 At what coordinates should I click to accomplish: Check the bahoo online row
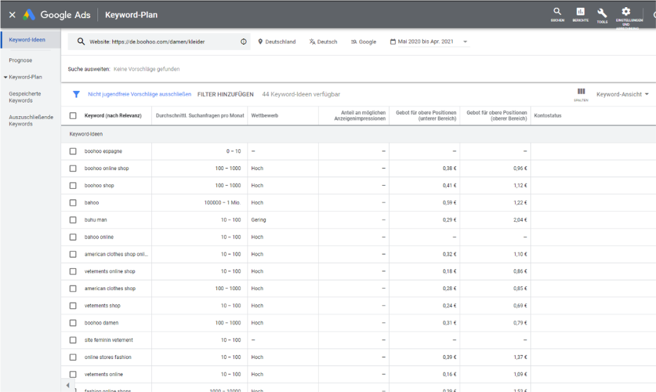click(73, 237)
